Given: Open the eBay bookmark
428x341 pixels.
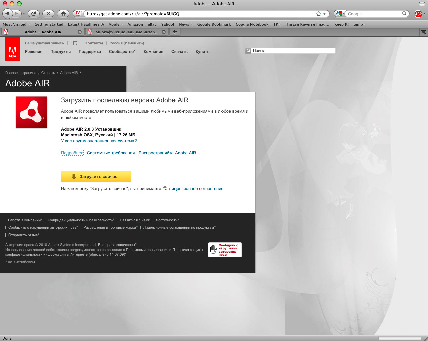Looking at the screenshot, I should (x=152, y=24).
